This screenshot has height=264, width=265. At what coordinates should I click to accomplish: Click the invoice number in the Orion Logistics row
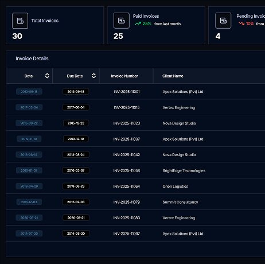pyautogui.click(x=127, y=187)
